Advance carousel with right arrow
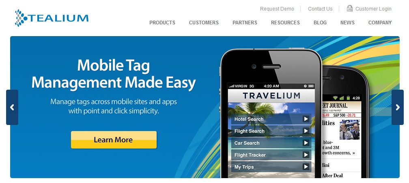 point(398,108)
